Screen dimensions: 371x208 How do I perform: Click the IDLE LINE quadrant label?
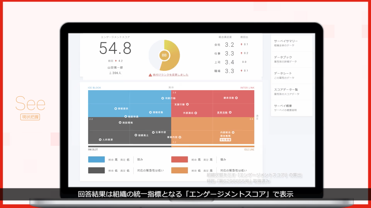click(x=249, y=150)
